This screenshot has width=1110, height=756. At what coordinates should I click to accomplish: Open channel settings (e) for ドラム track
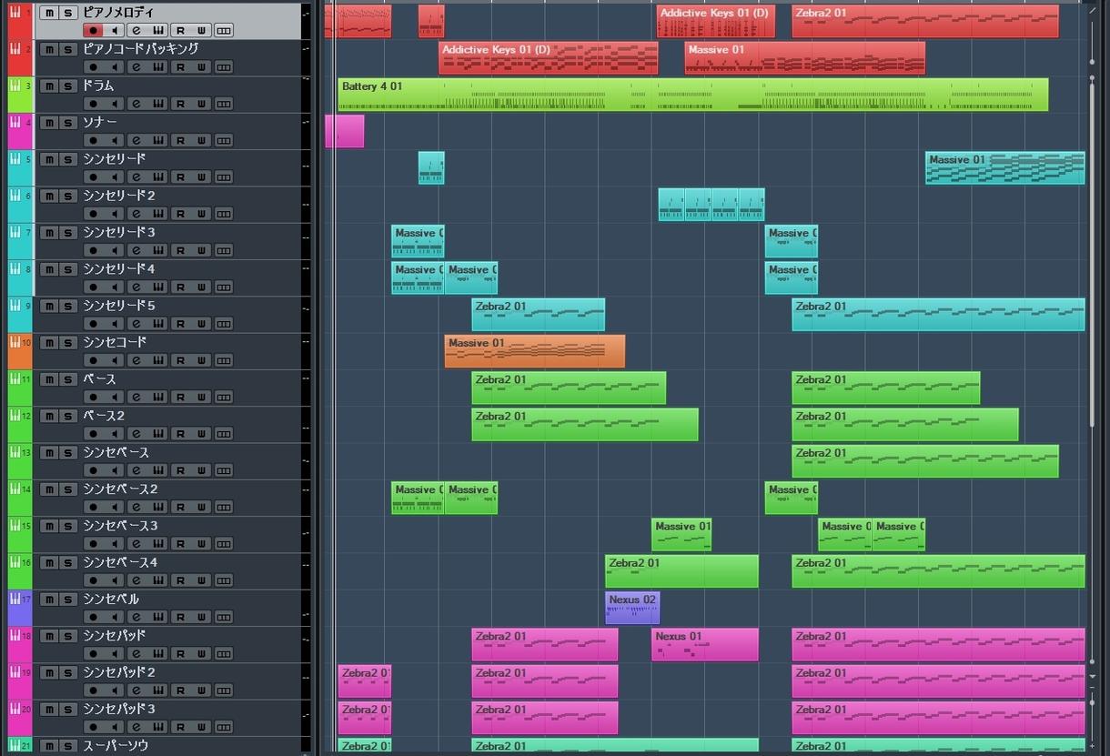point(136,104)
